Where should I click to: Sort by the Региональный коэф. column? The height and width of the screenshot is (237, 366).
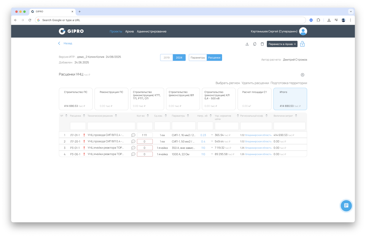tap(267, 116)
